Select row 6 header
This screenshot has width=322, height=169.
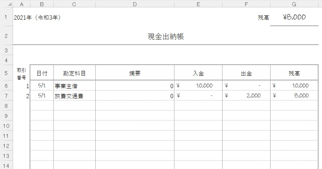click(6, 85)
